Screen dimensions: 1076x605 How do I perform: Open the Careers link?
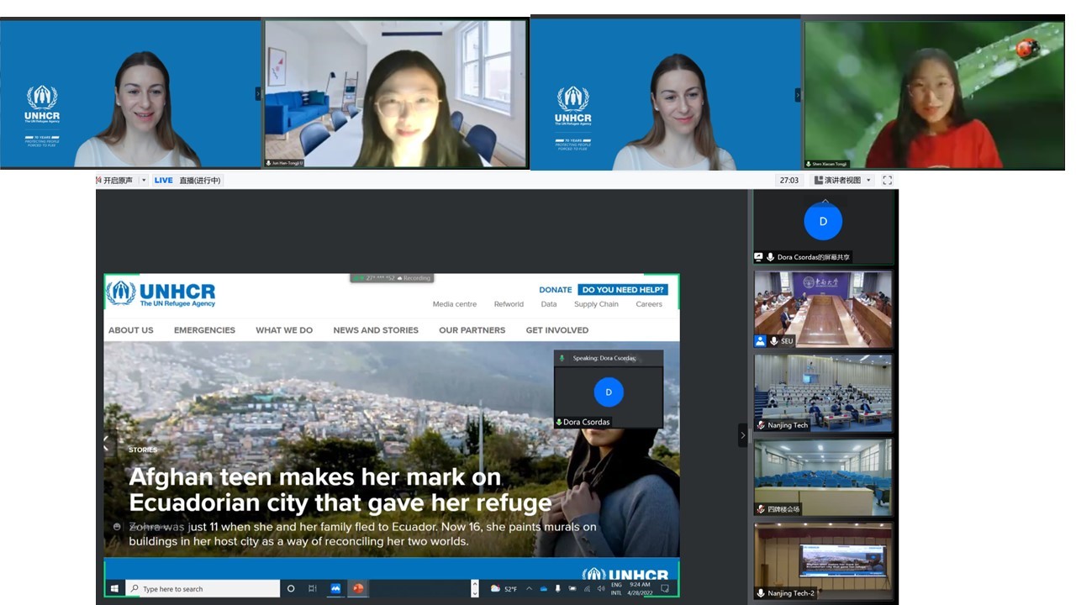649,304
